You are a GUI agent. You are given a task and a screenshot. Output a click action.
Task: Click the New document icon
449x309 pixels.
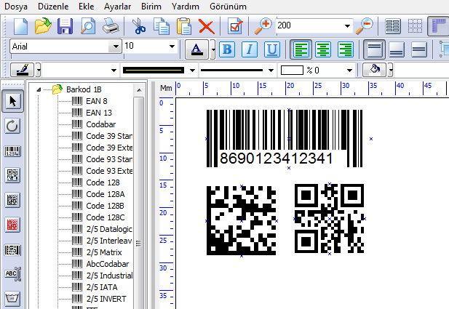tap(20, 26)
